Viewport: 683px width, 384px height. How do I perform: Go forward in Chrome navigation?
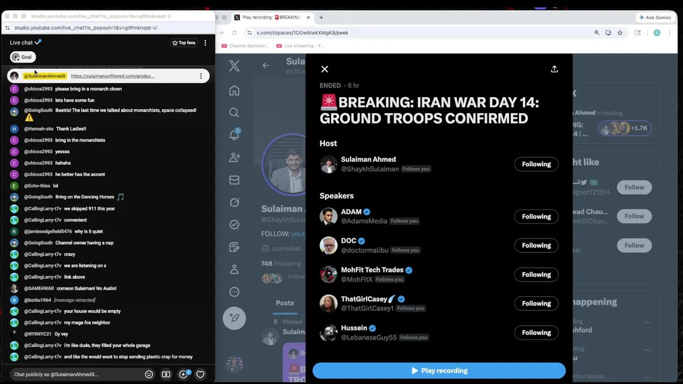(221, 33)
